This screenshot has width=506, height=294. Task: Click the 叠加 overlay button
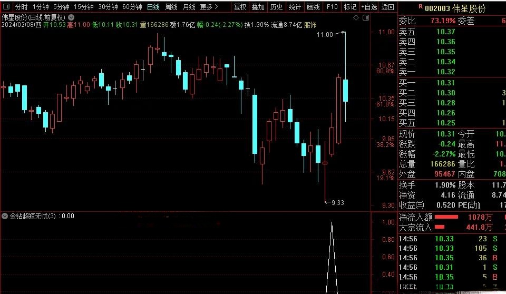pos(258,7)
